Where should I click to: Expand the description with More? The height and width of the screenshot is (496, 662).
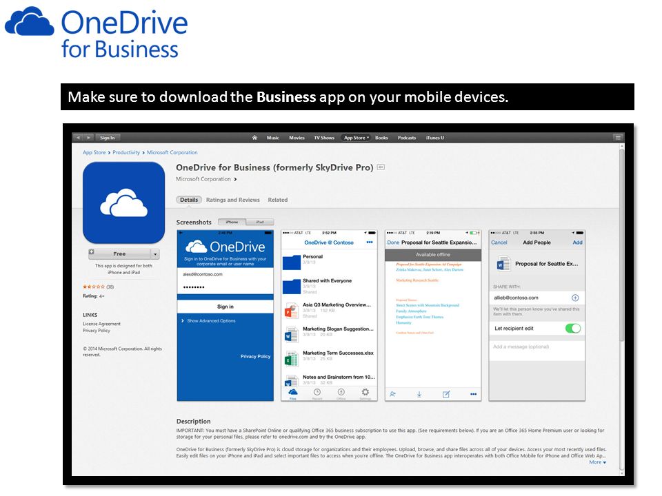[x=597, y=462]
